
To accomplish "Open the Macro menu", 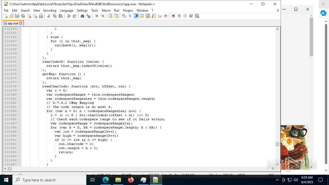I will point(106,11).
